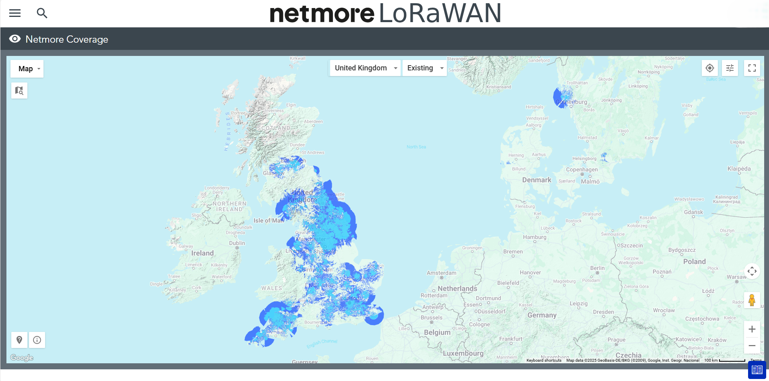Click the map search tool icon
The image size is (769, 381).
pyautogui.click(x=19, y=91)
